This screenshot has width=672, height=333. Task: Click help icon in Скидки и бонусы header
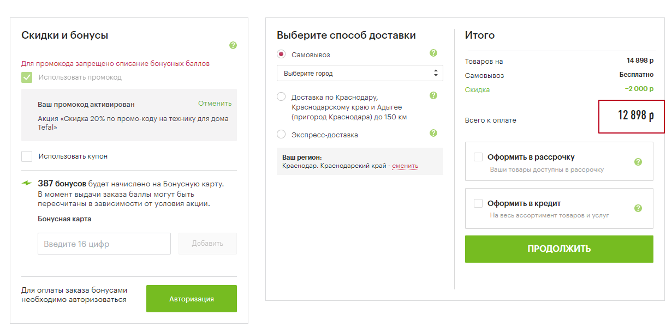click(233, 45)
